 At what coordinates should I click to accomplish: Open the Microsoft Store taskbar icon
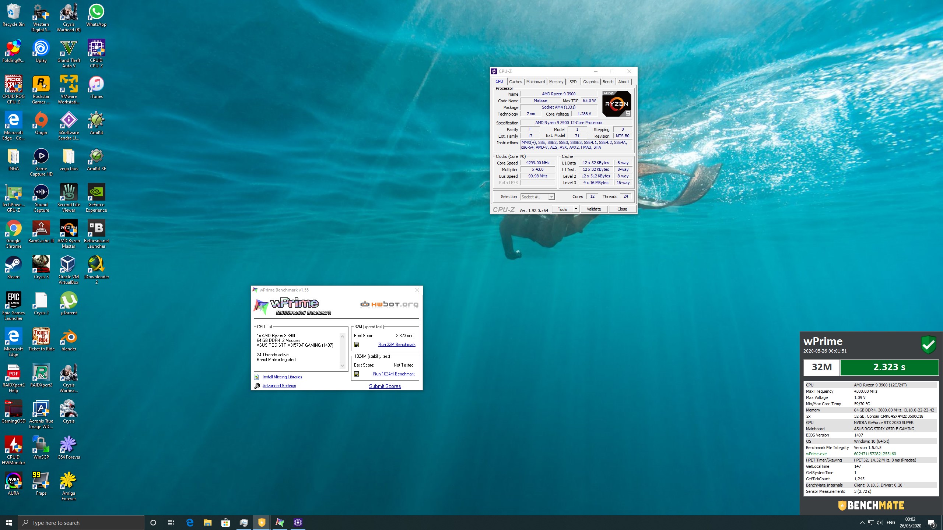pyautogui.click(x=225, y=522)
